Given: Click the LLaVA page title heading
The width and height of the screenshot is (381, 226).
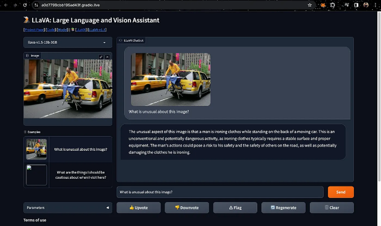Looking at the screenshot, I should tap(91, 20).
